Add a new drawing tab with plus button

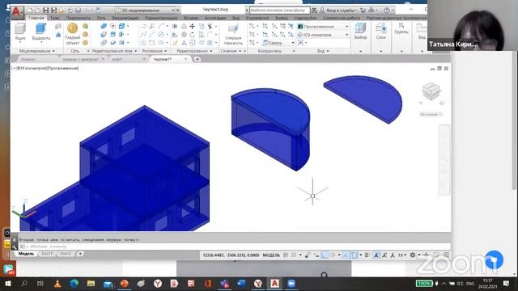tap(197, 59)
